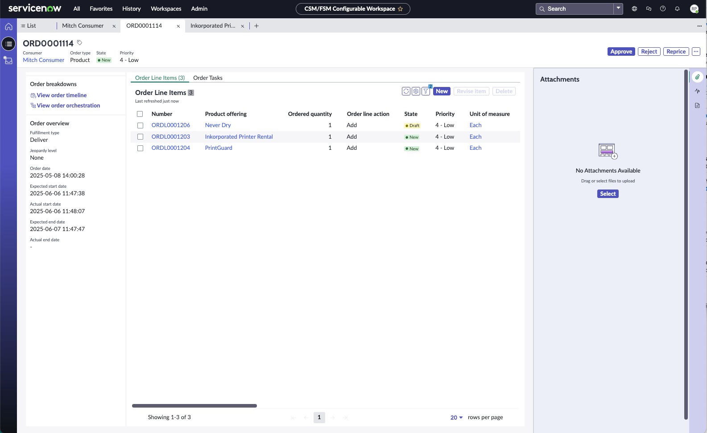Click the CSM/FSM Configurable Workspace pill
Image resolution: width=707 pixels, height=433 pixels.
point(353,8)
